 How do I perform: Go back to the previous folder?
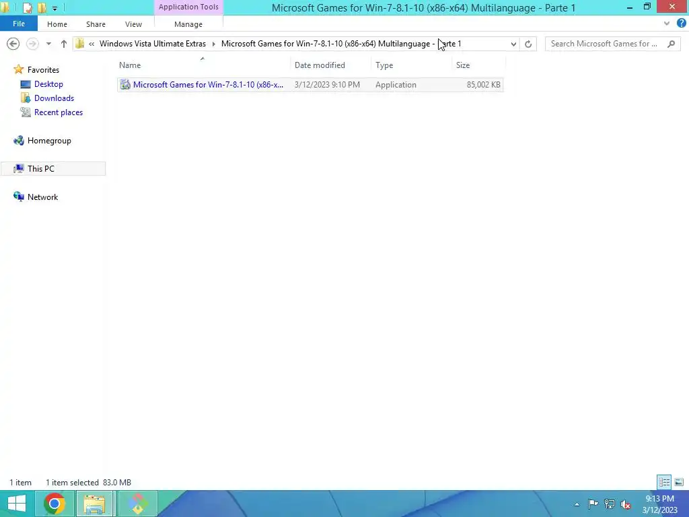click(13, 44)
